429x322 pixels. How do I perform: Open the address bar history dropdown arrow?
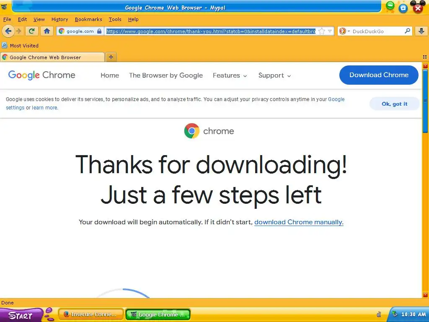coord(330,31)
